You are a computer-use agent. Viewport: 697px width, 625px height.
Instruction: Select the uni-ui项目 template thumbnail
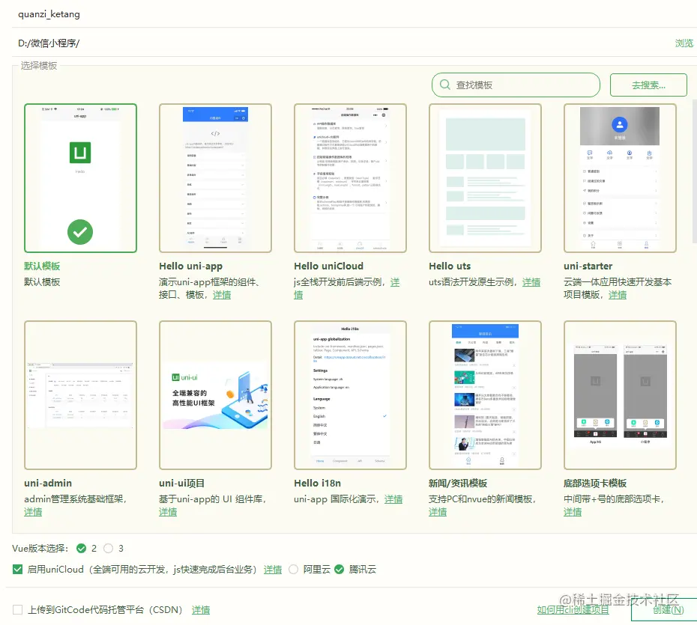point(215,395)
